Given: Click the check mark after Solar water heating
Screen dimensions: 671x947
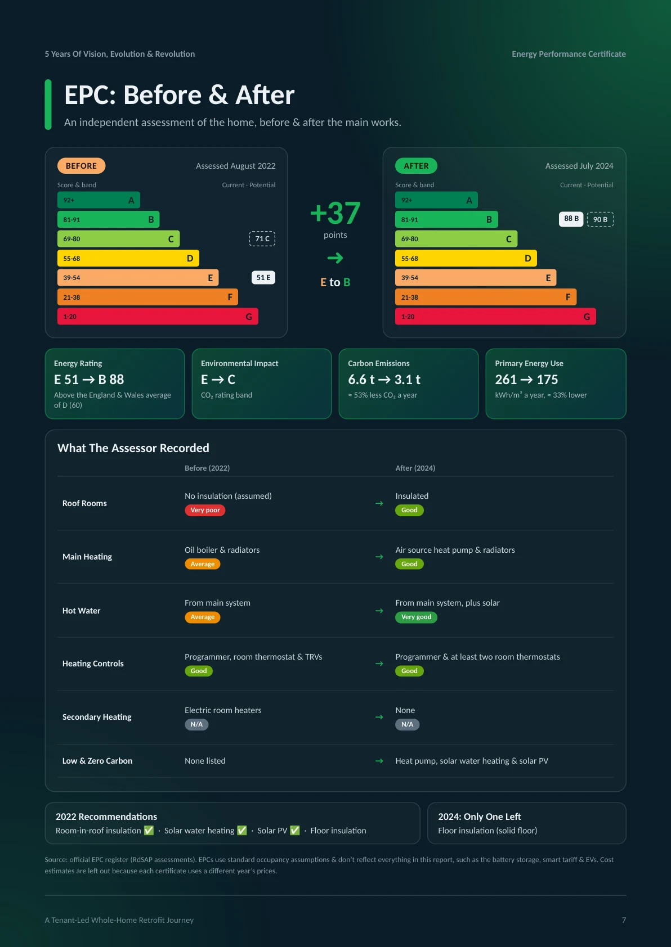Looking at the screenshot, I should coord(242,831).
